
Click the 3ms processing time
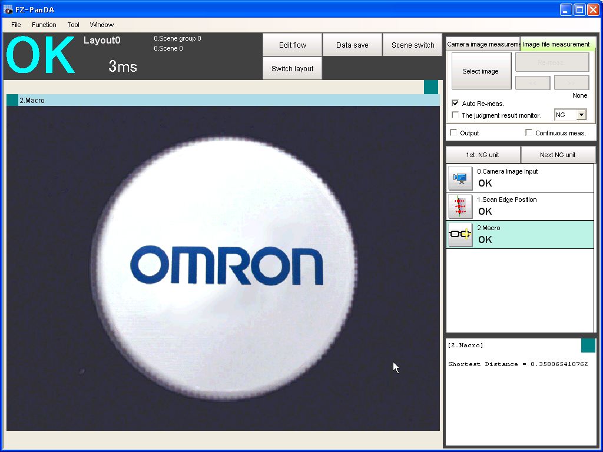pyautogui.click(x=122, y=67)
